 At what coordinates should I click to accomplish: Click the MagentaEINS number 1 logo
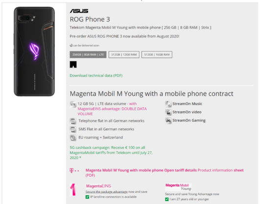(x=73, y=190)
